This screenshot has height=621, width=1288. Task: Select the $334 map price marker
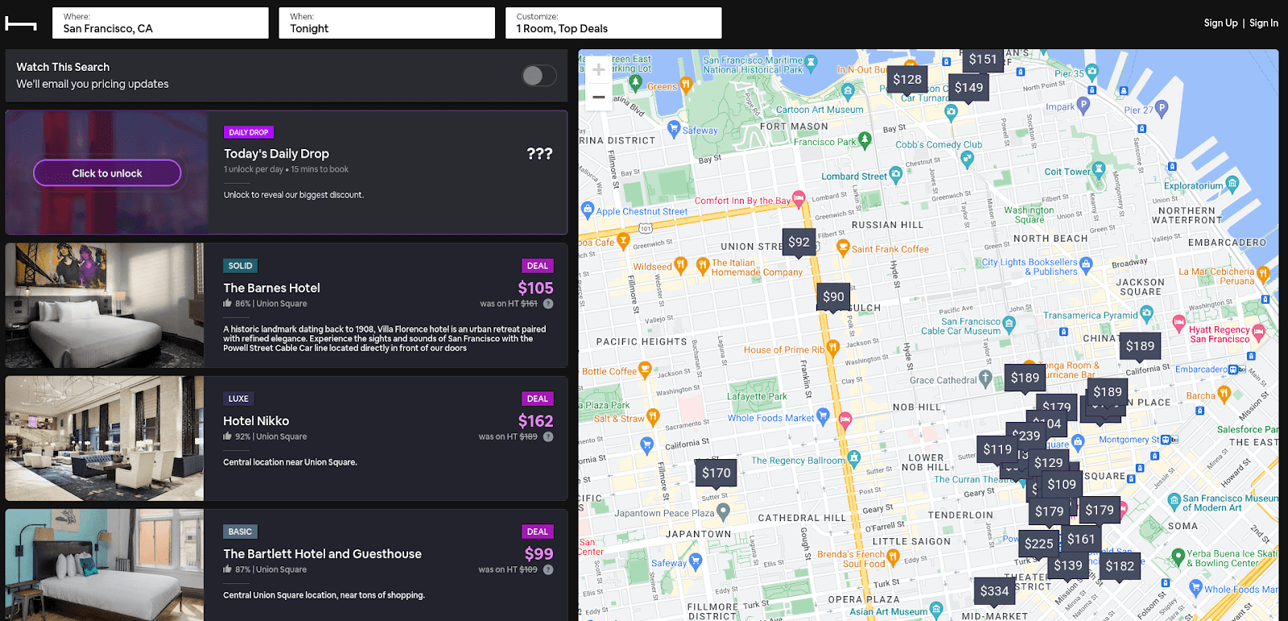click(x=994, y=591)
